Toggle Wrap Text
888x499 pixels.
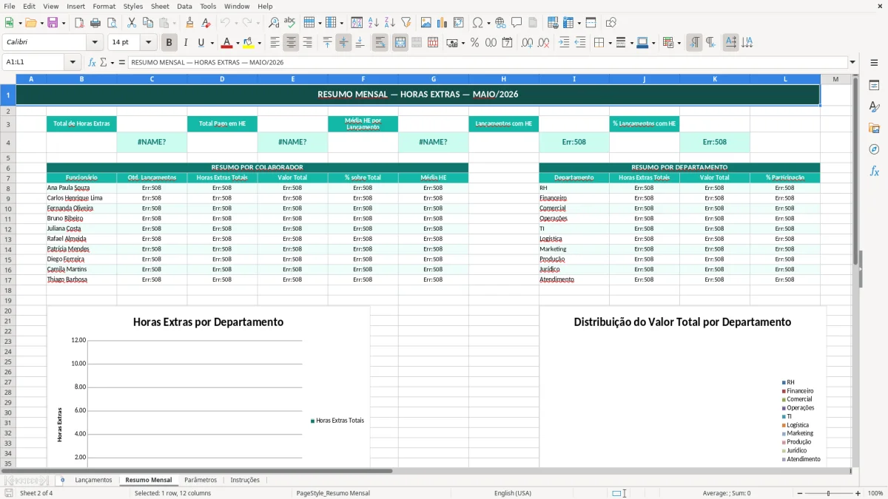coord(380,43)
